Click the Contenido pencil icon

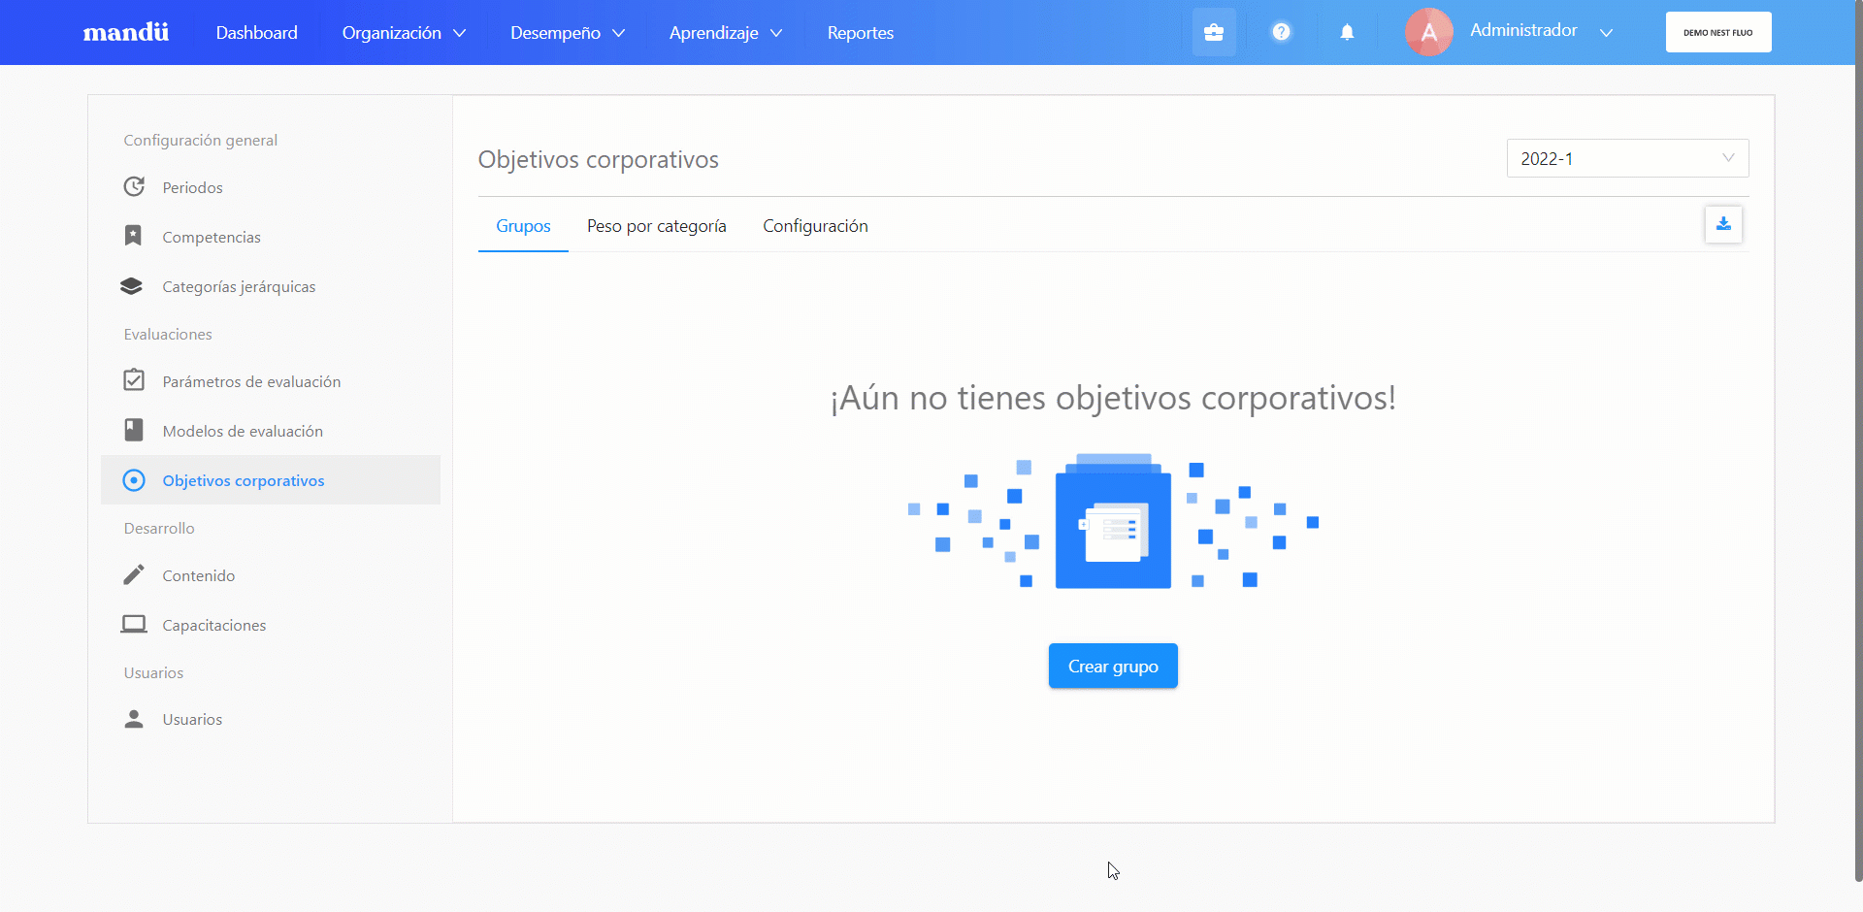(x=134, y=575)
